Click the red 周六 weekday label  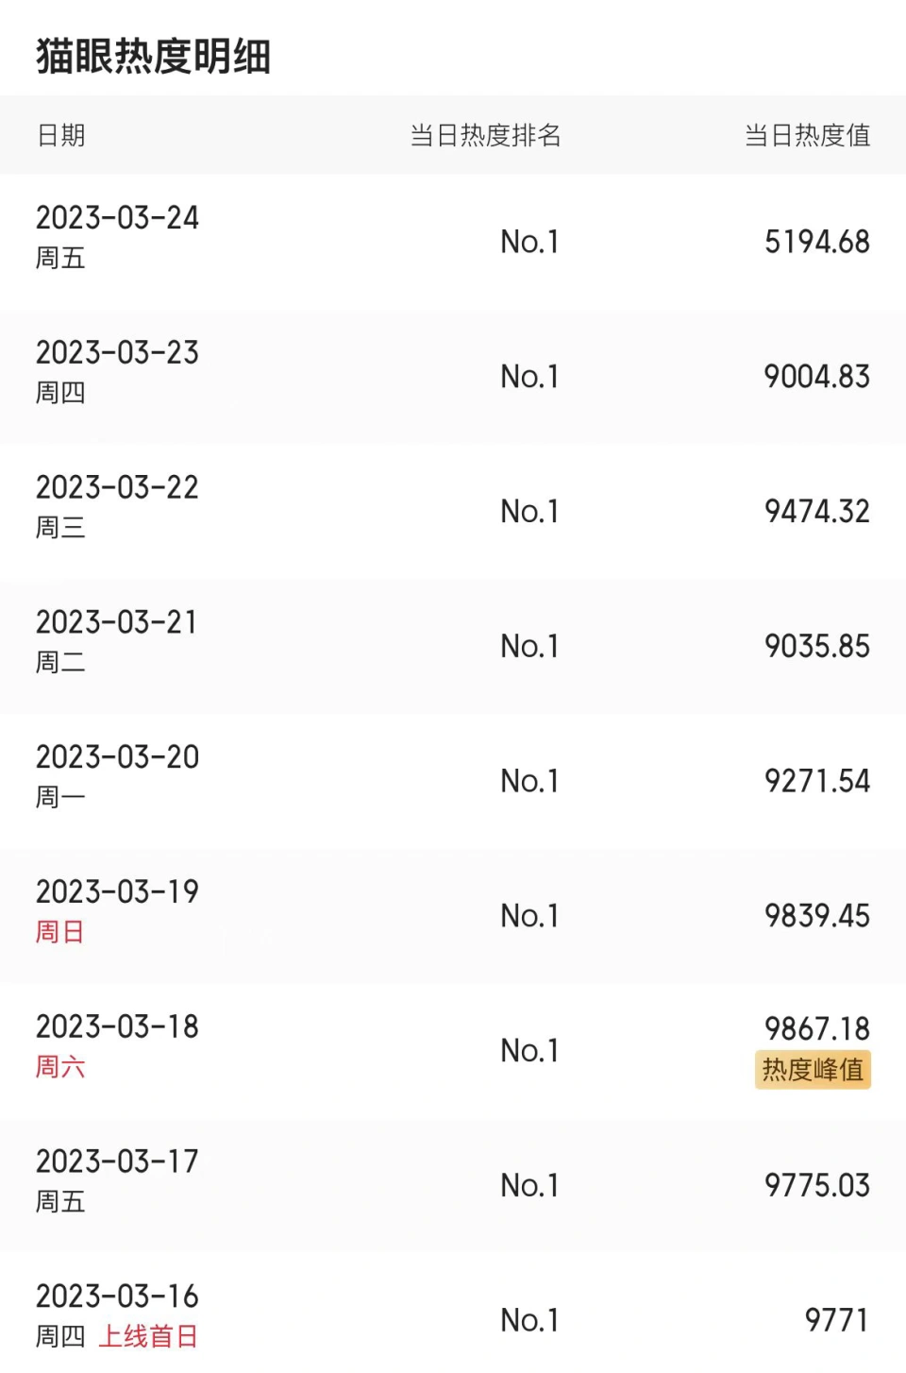59,1067
